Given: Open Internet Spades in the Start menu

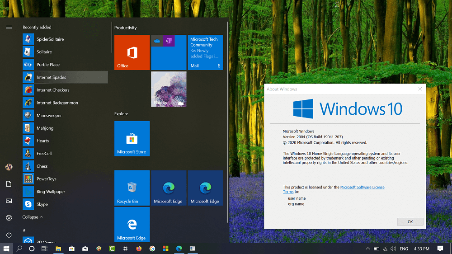Looking at the screenshot, I should [65, 77].
